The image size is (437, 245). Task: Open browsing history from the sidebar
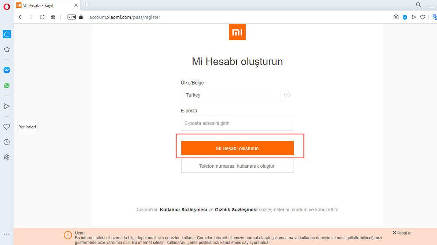[7, 142]
